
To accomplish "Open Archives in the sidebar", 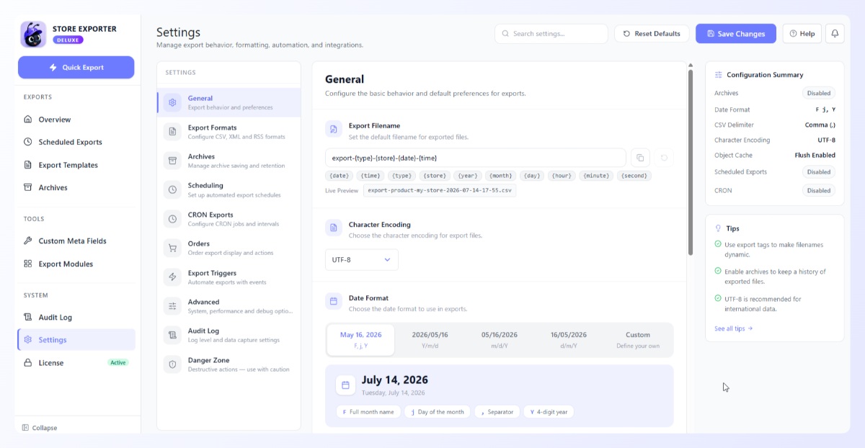I will tap(76, 188).
